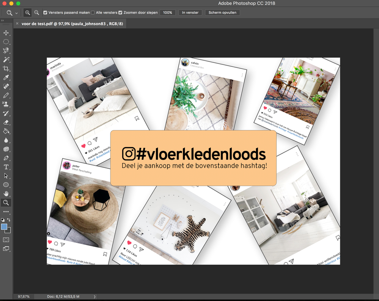Select the Hand tool

pyautogui.click(x=6, y=194)
